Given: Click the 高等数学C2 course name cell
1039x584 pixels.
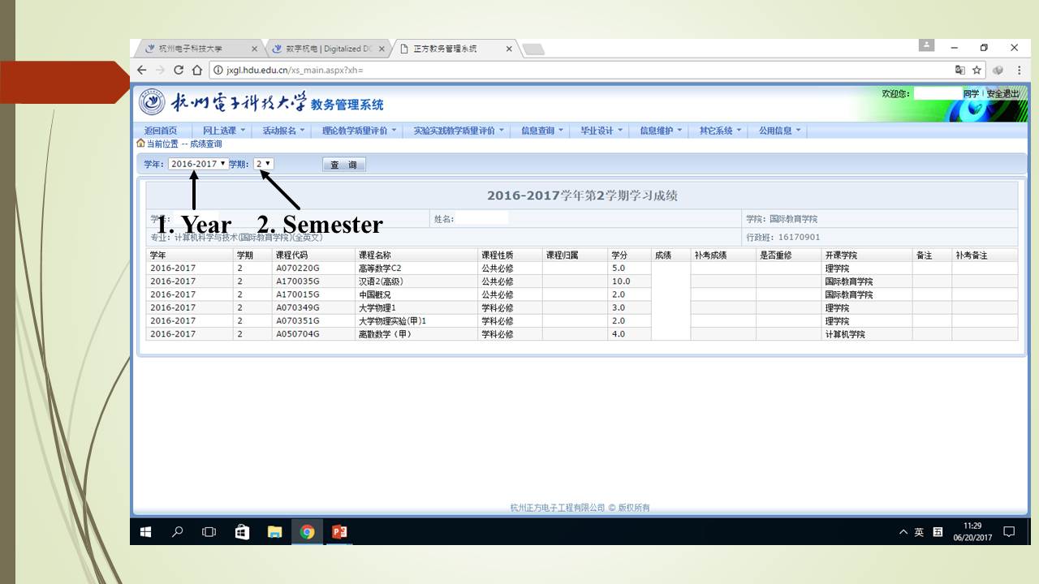Looking at the screenshot, I should (x=416, y=268).
